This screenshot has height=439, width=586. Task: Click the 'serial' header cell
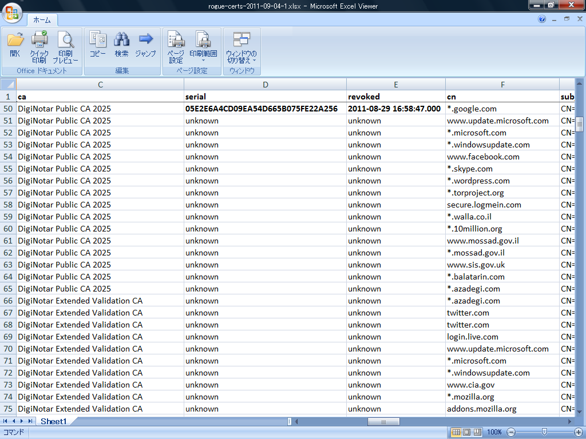pos(265,97)
